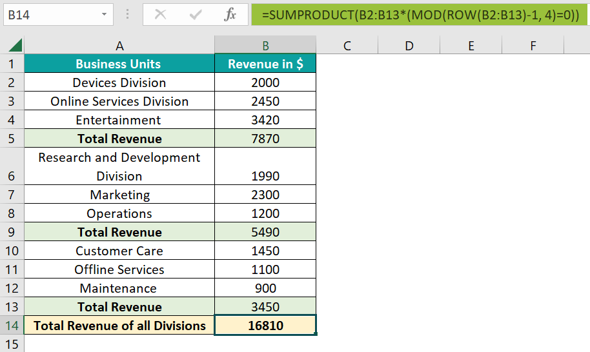
Task: Open the Name Box dropdown arrow
Action: click(104, 15)
